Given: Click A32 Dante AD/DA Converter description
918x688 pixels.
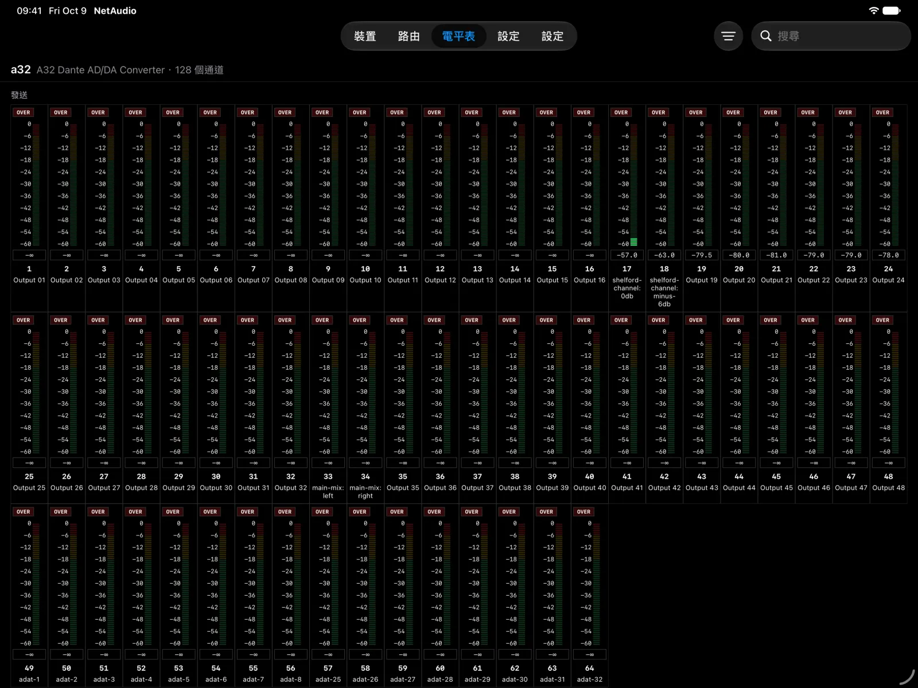Looking at the screenshot, I should pyautogui.click(x=100, y=70).
